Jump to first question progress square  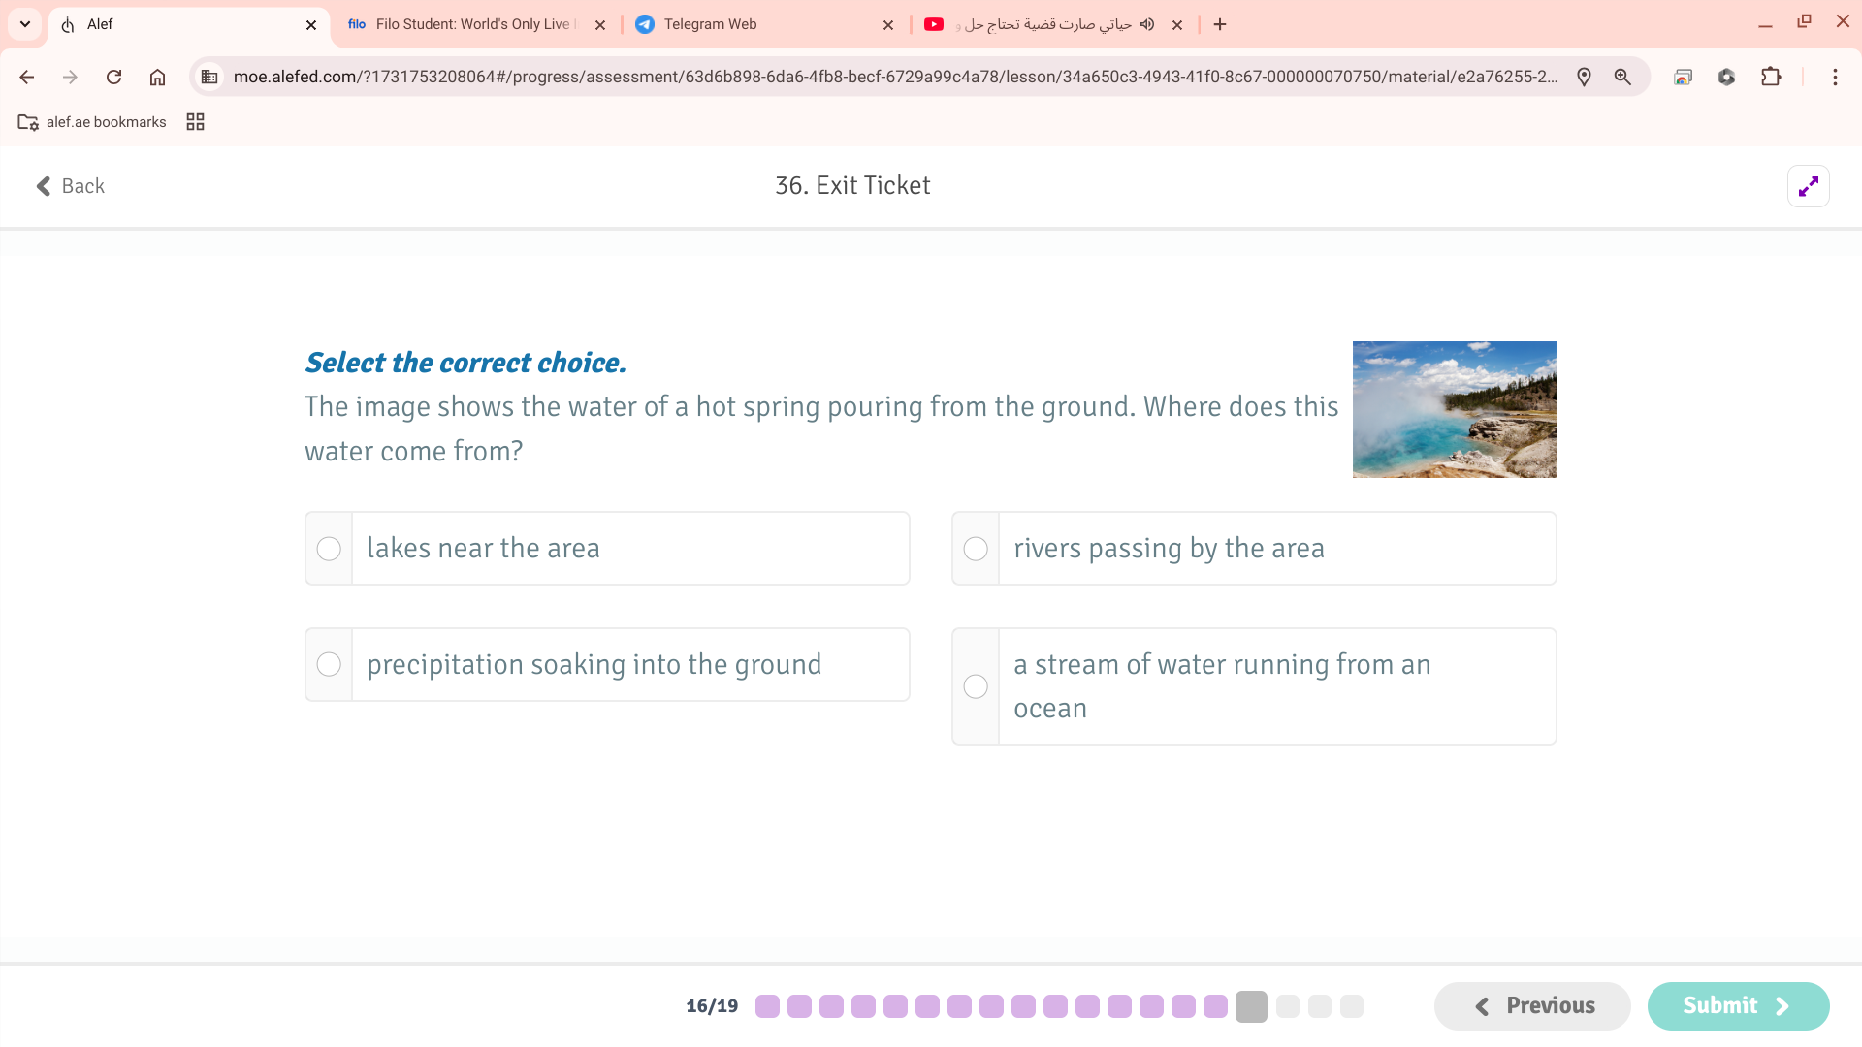(767, 1006)
